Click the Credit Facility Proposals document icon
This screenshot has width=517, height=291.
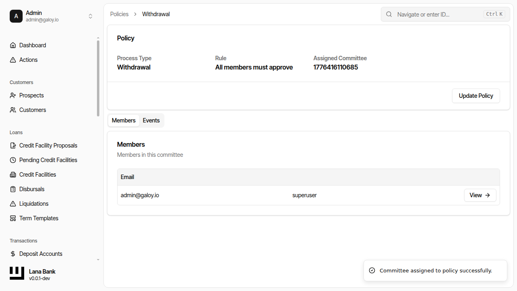(x=13, y=145)
